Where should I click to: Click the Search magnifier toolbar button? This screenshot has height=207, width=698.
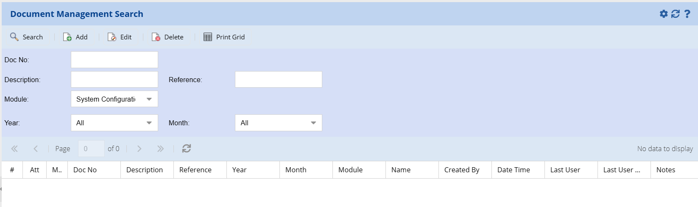pos(27,37)
